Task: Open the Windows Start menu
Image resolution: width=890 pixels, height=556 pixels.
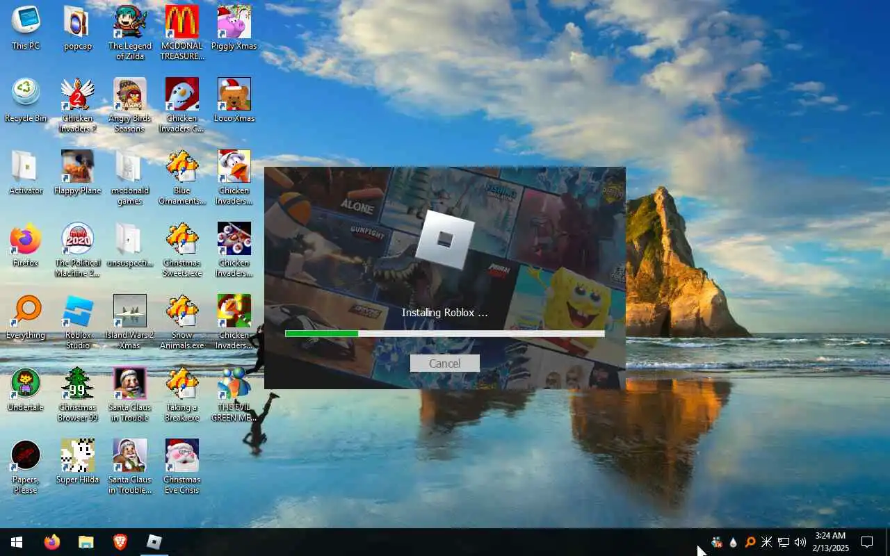Action: (x=17, y=542)
